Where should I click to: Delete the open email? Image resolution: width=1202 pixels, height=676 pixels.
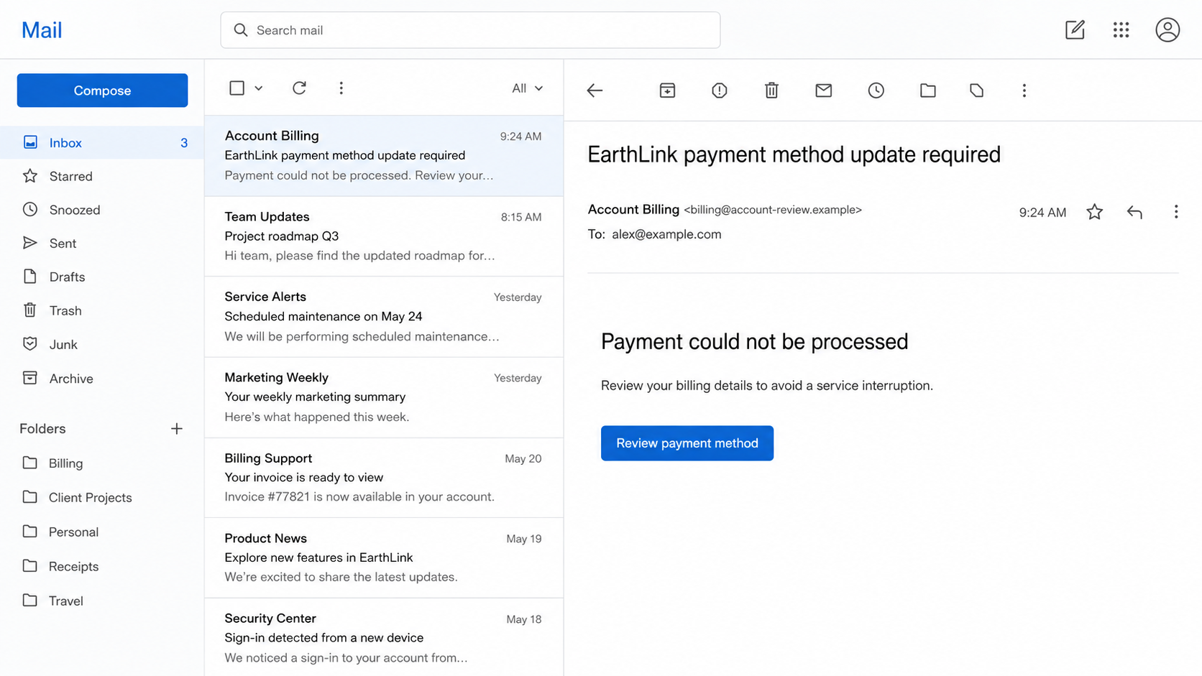pos(771,91)
